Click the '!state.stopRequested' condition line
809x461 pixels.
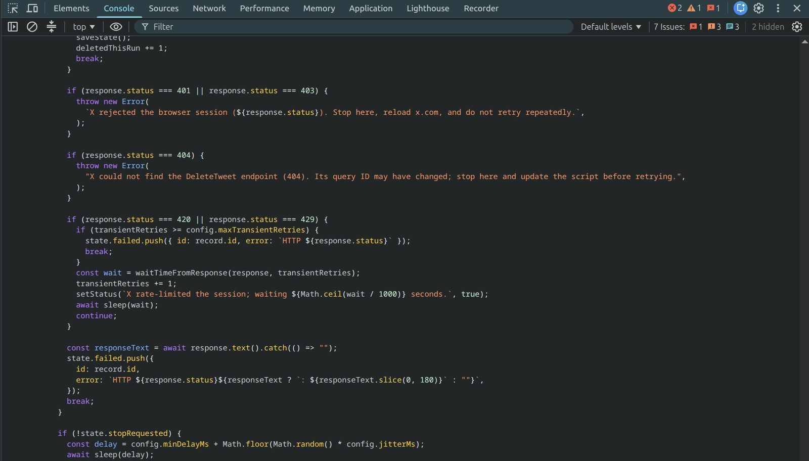coord(119,433)
